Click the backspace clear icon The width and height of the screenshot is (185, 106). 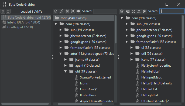(128, 11)
